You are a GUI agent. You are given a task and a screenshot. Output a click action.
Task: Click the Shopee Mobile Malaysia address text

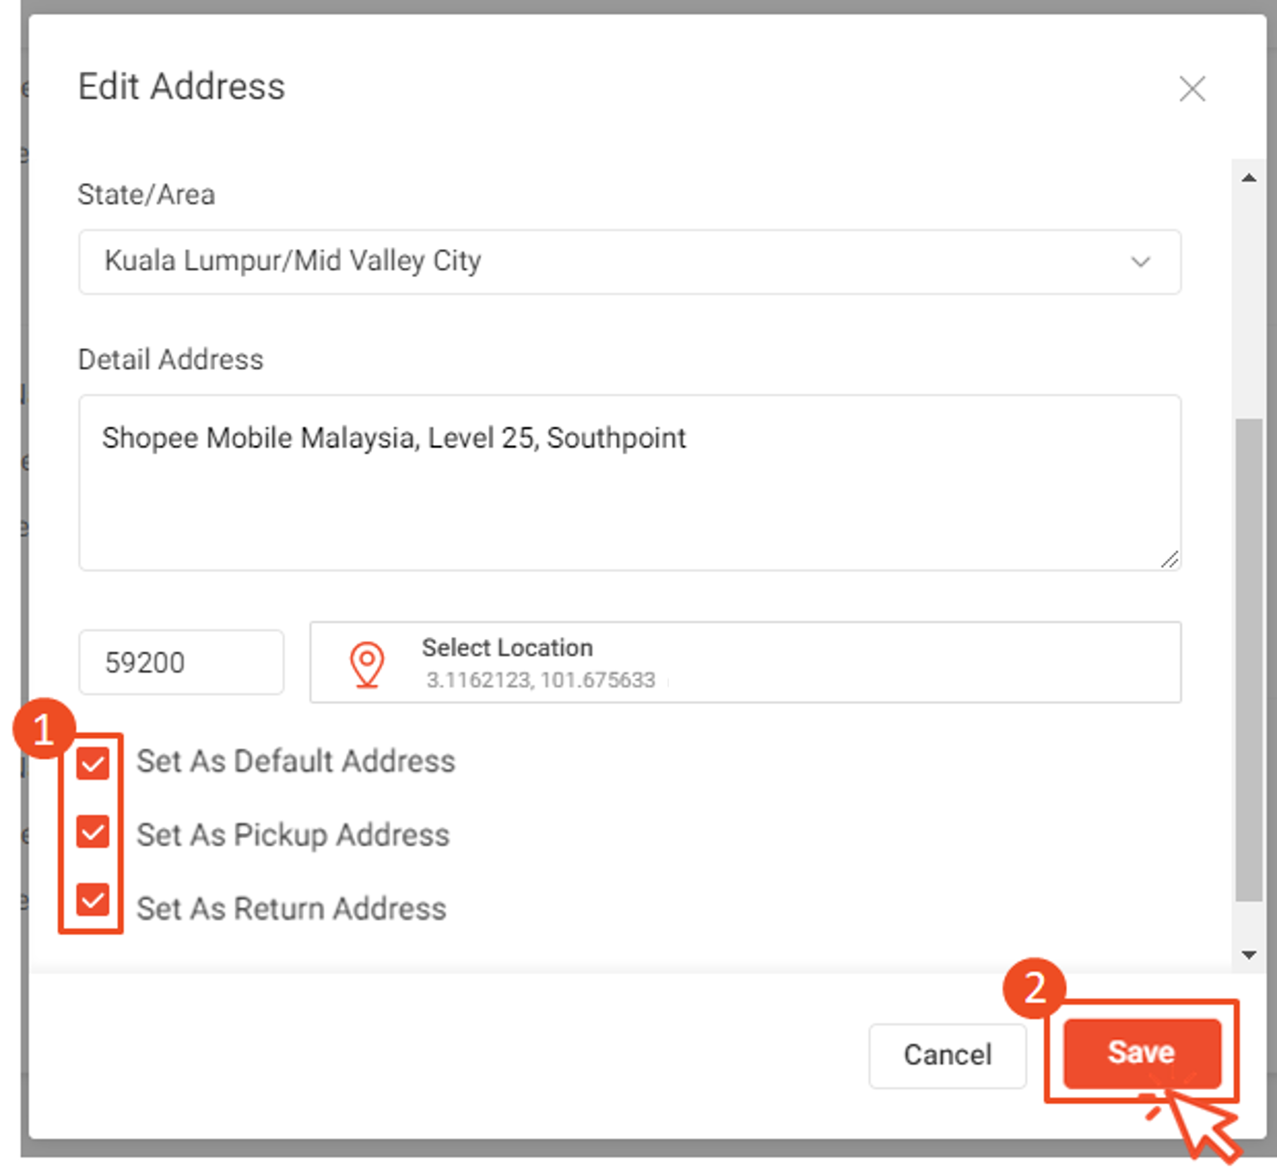click(395, 437)
